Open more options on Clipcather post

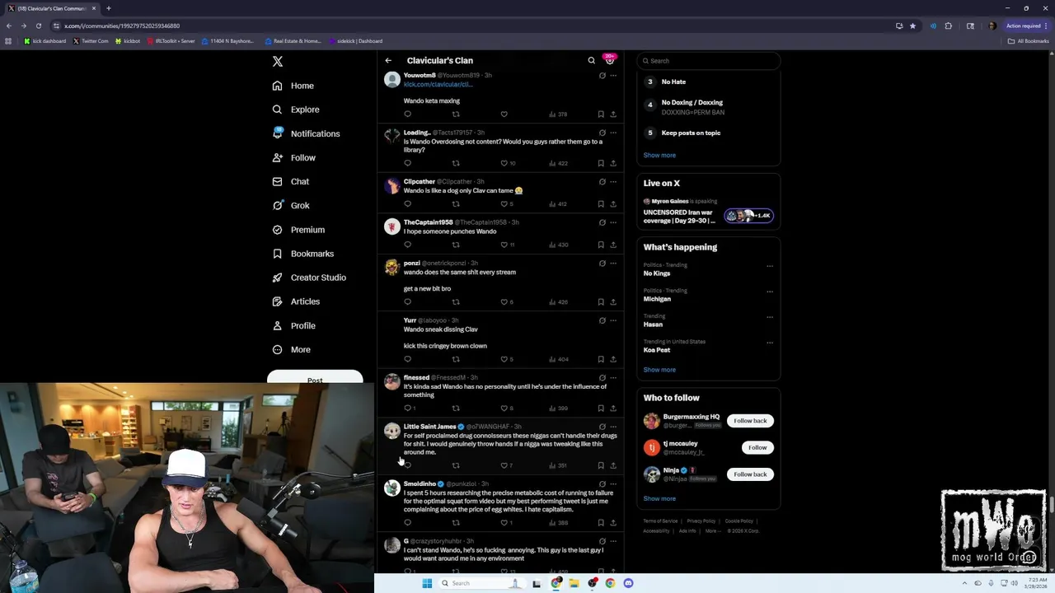click(x=613, y=182)
